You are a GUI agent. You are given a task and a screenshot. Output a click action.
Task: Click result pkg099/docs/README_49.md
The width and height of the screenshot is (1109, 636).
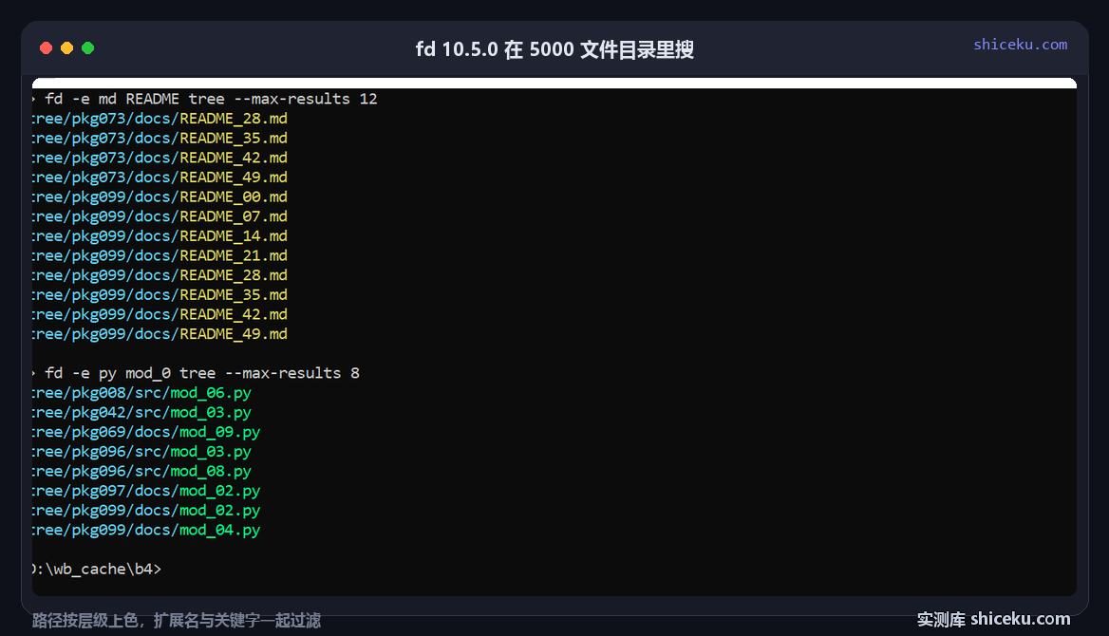coord(160,334)
